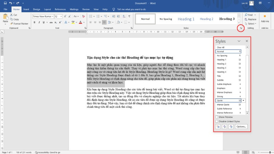Click the Save icon in the Quick Access Toolbar

point(5,3)
